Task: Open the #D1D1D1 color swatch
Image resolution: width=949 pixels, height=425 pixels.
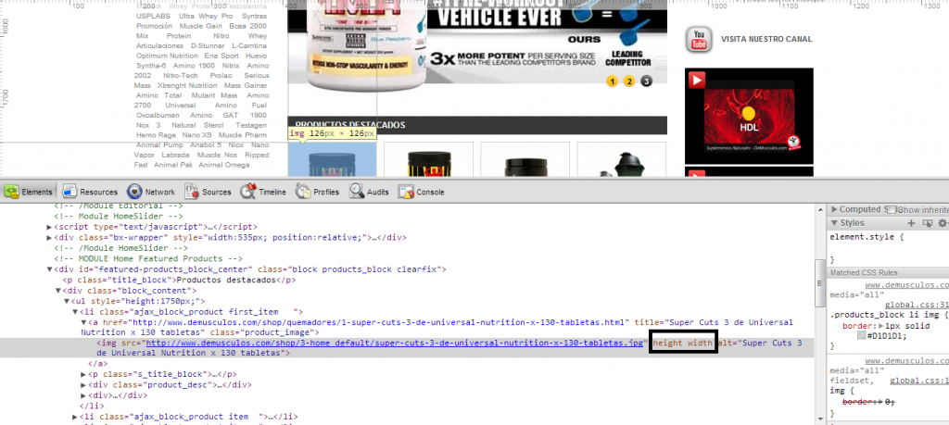Action: tap(862, 336)
